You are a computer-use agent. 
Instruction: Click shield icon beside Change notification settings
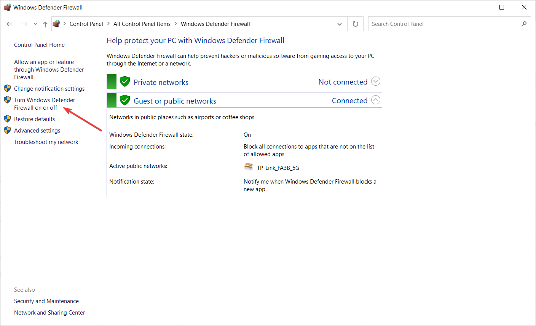(x=7, y=88)
